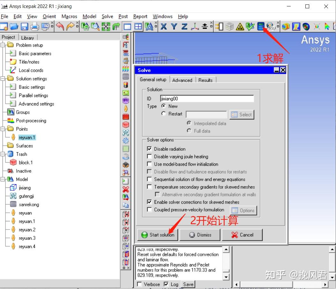Image resolution: width=336 pixels, height=289 pixels.
Task: Click the Object face post-processing cube icon
Action: point(286,27)
